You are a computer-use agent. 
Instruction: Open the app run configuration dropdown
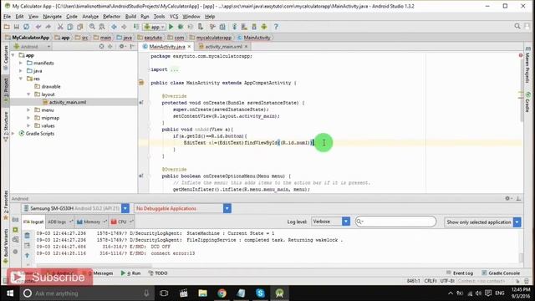[155, 27]
